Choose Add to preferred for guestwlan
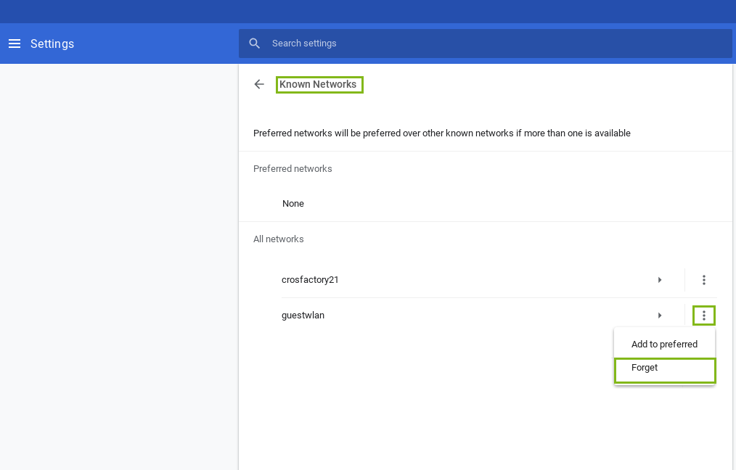736x470 pixels. [664, 344]
